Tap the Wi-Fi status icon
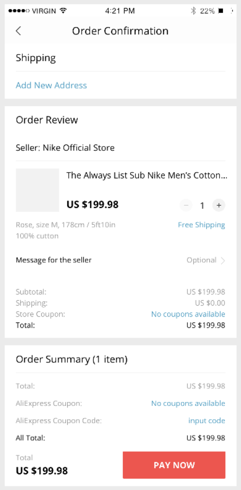 (x=63, y=11)
